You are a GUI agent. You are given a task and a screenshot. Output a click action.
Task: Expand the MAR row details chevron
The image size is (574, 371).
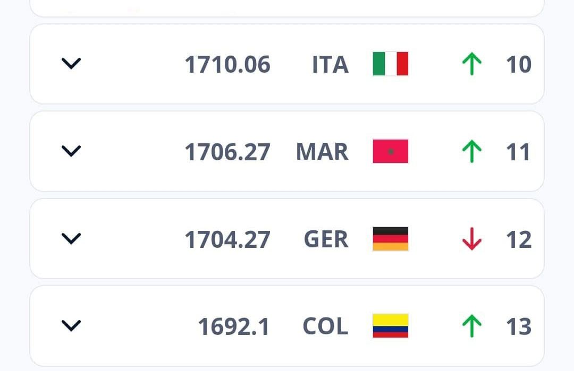tap(71, 151)
